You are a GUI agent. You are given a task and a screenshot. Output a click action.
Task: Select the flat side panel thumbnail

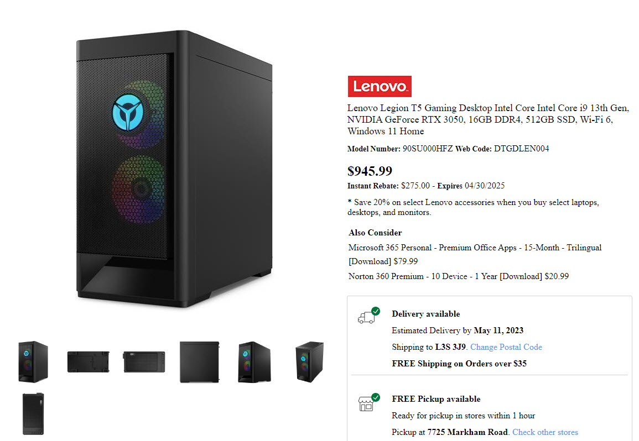tap(199, 361)
